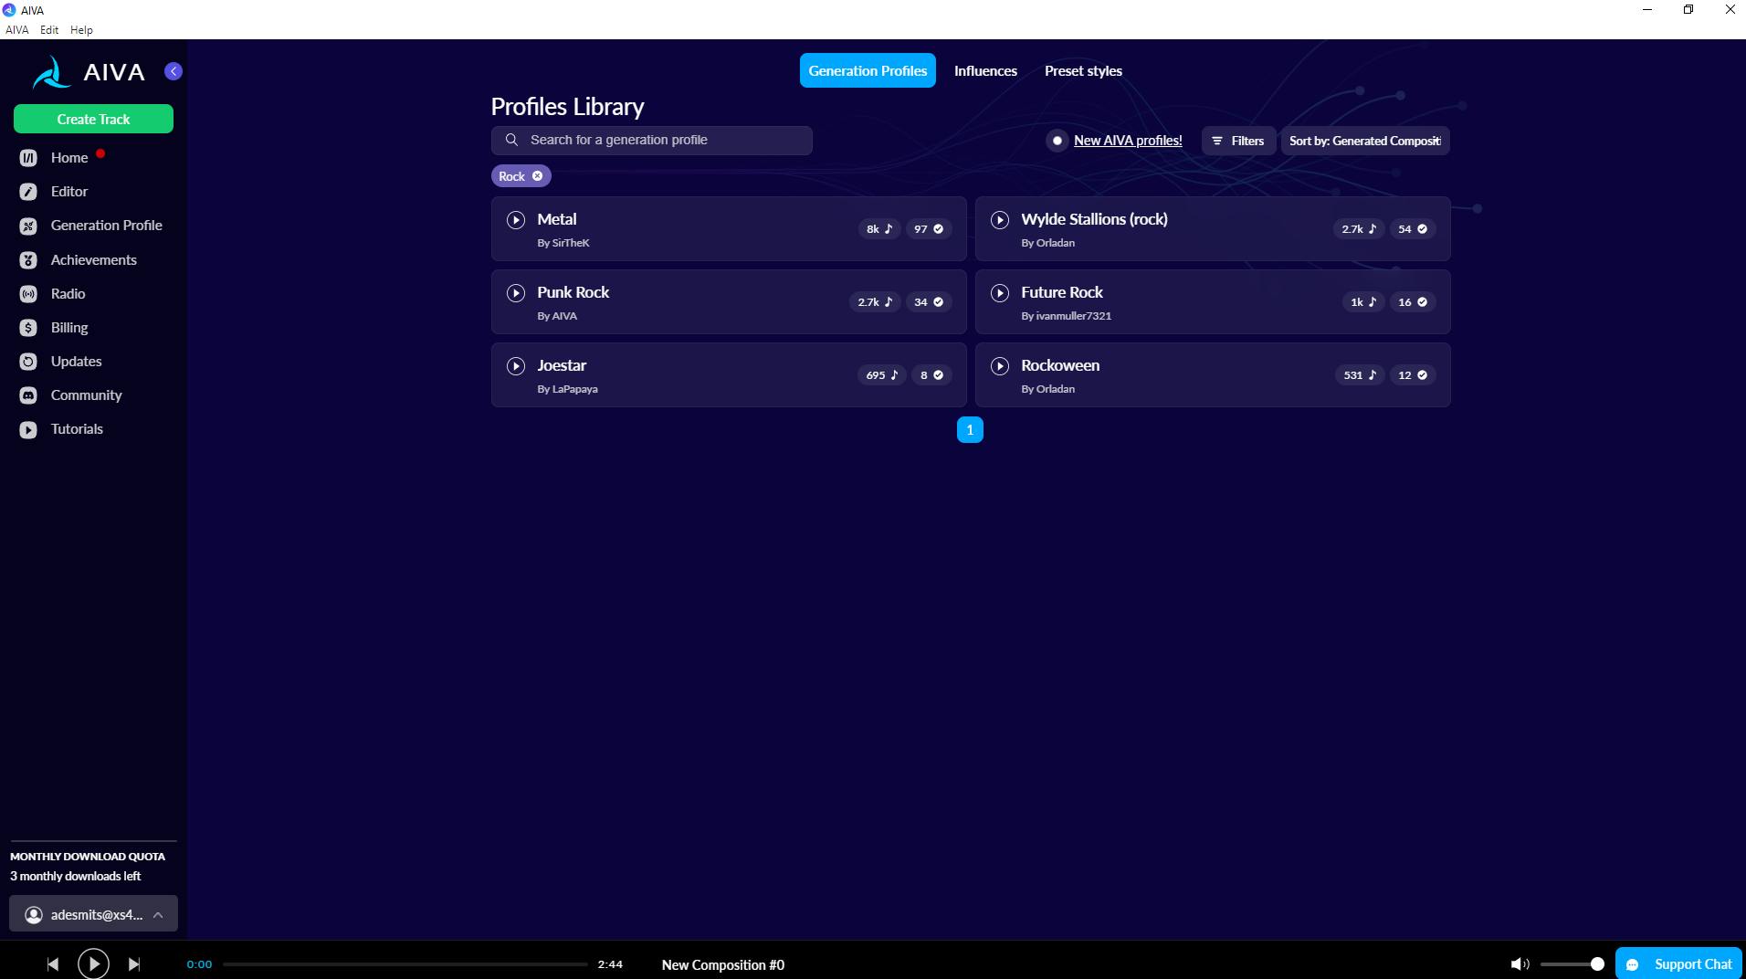Play the Future Rock profile preview
This screenshot has width=1746, height=979.
tap(1000, 292)
